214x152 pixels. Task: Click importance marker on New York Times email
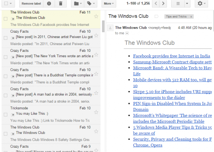(13, 57)
